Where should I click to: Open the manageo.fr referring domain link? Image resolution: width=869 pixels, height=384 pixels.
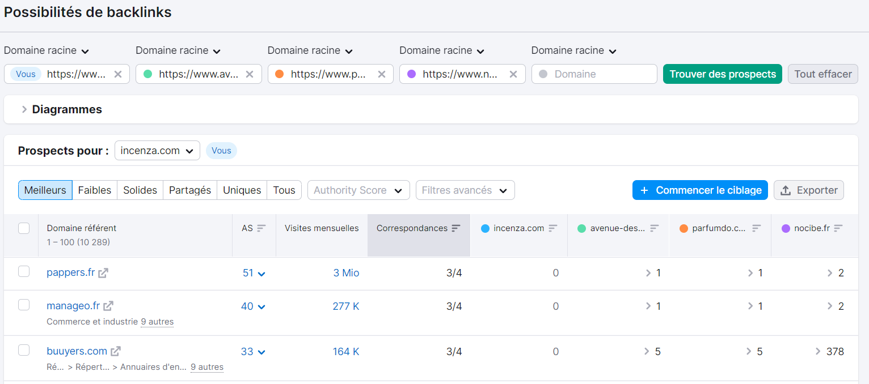[x=73, y=305]
